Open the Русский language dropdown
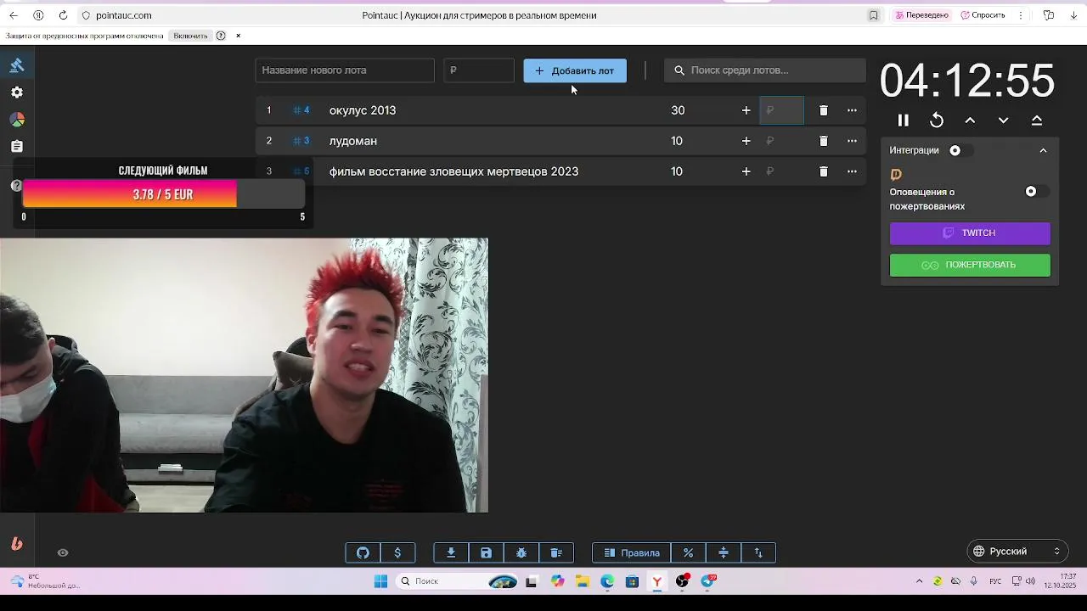1087x611 pixels. [1017, 552]
